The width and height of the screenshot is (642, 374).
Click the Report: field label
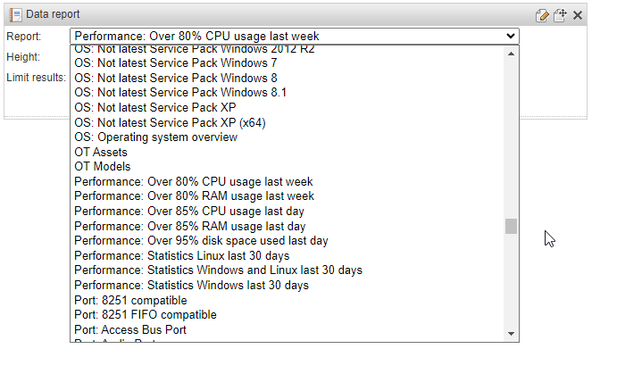[24, 37]
